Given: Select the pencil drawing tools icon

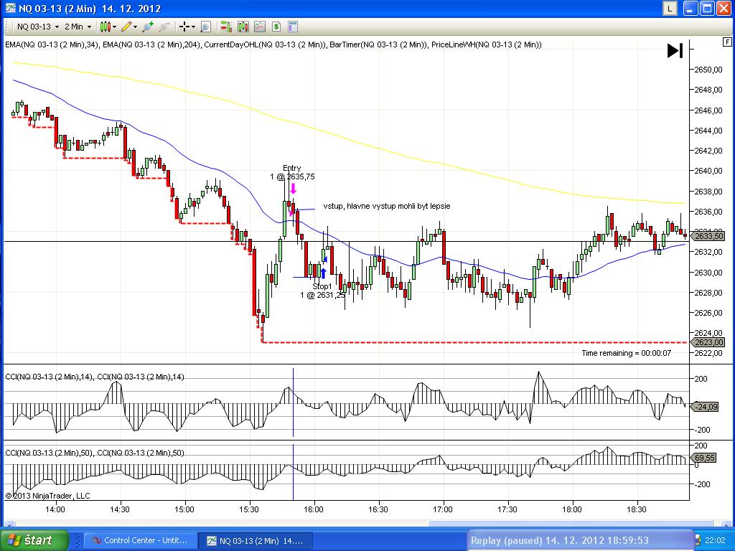Looking at the screenshot, I should [128, 27].
